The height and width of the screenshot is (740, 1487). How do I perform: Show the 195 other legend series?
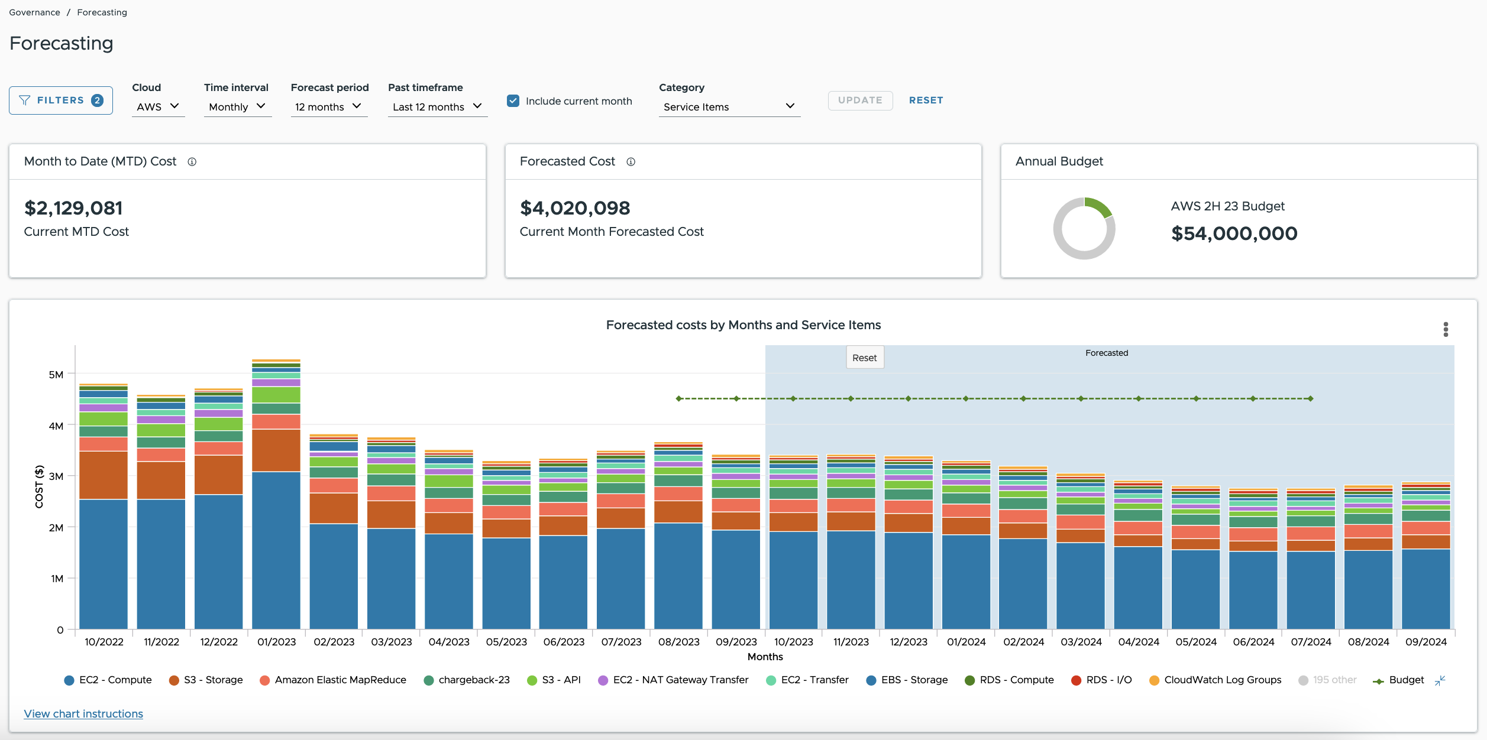(1327, 680)
